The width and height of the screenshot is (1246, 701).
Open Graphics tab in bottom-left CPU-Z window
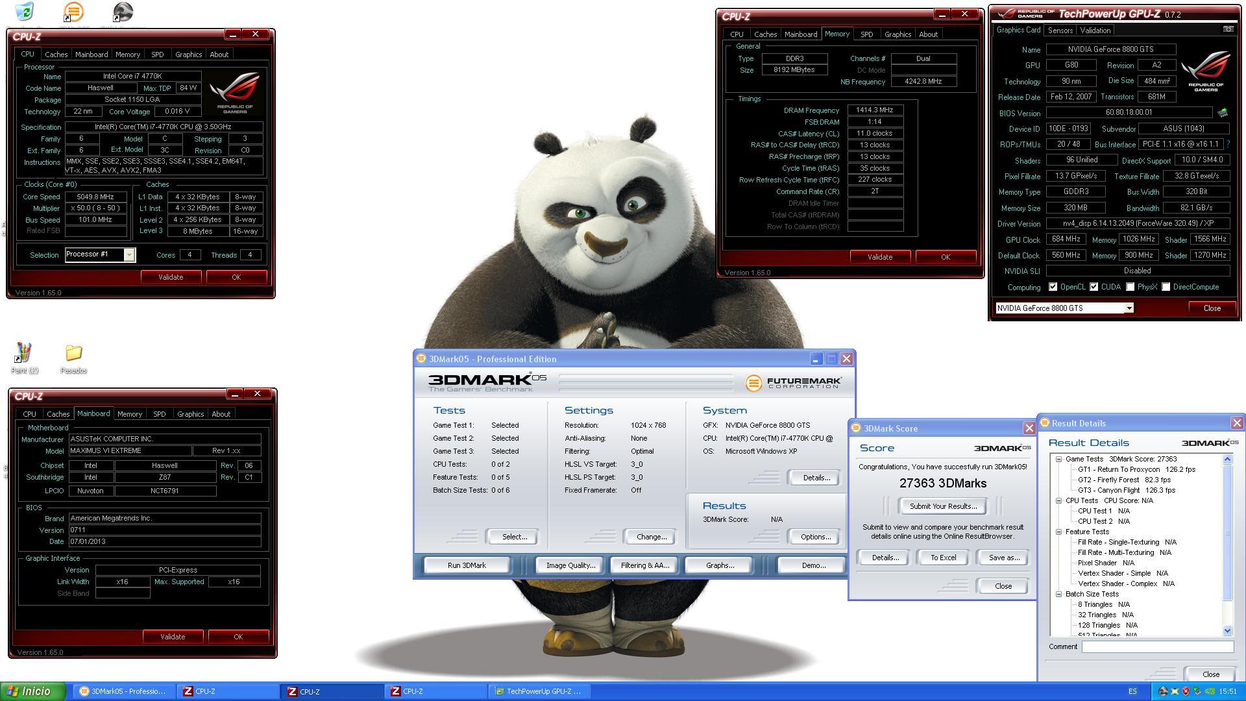(x=190, y=414)
